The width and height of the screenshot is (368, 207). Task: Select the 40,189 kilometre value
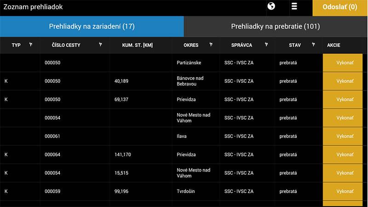121,81
